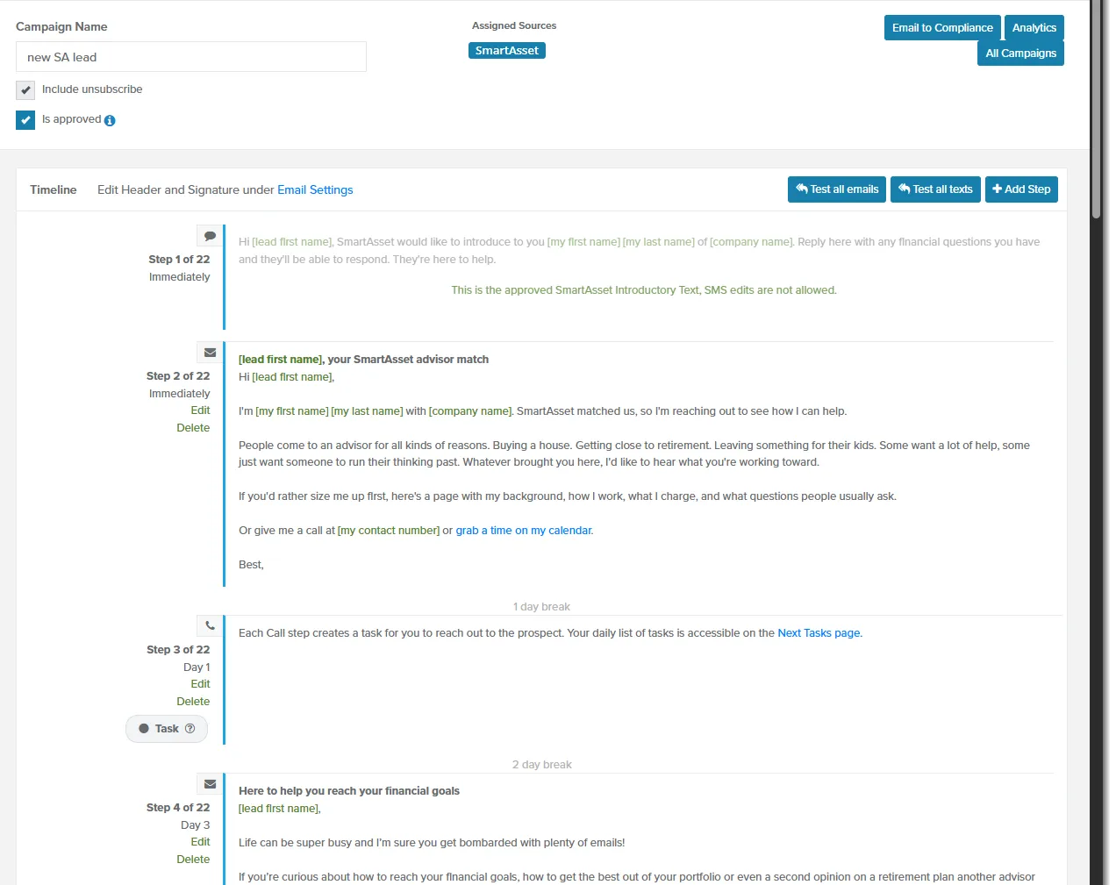Go to All Campaigns
Viewport: 1116px width, 885px height.
click(x=1020, y=54)
